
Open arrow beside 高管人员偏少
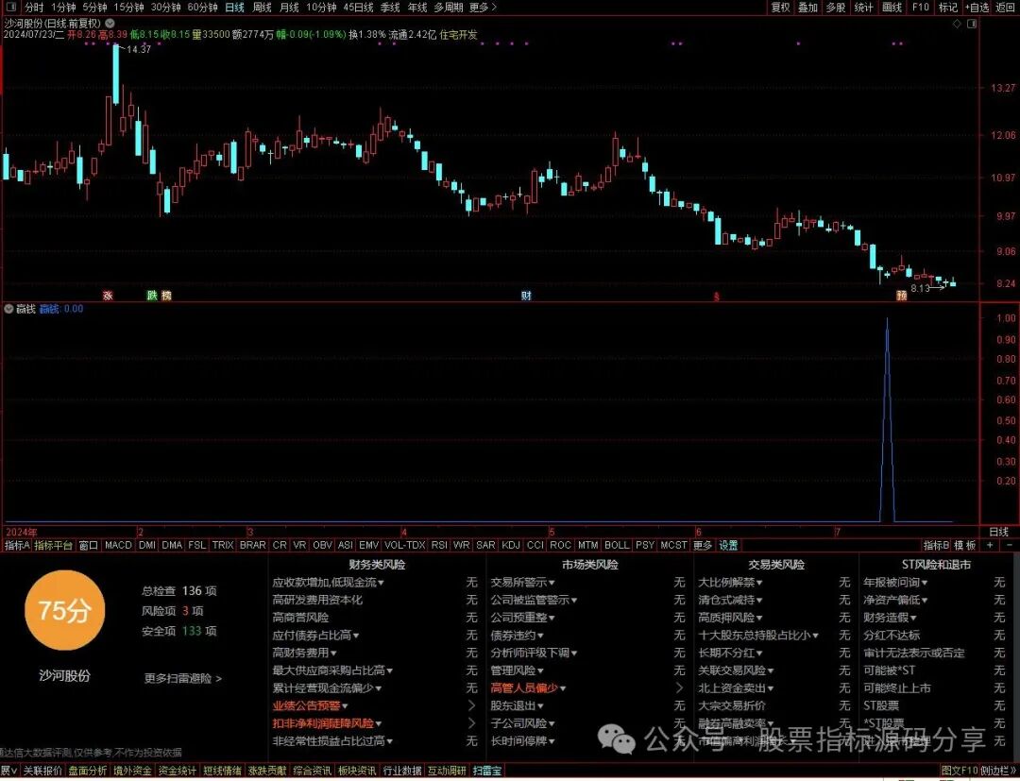point(680,688)
